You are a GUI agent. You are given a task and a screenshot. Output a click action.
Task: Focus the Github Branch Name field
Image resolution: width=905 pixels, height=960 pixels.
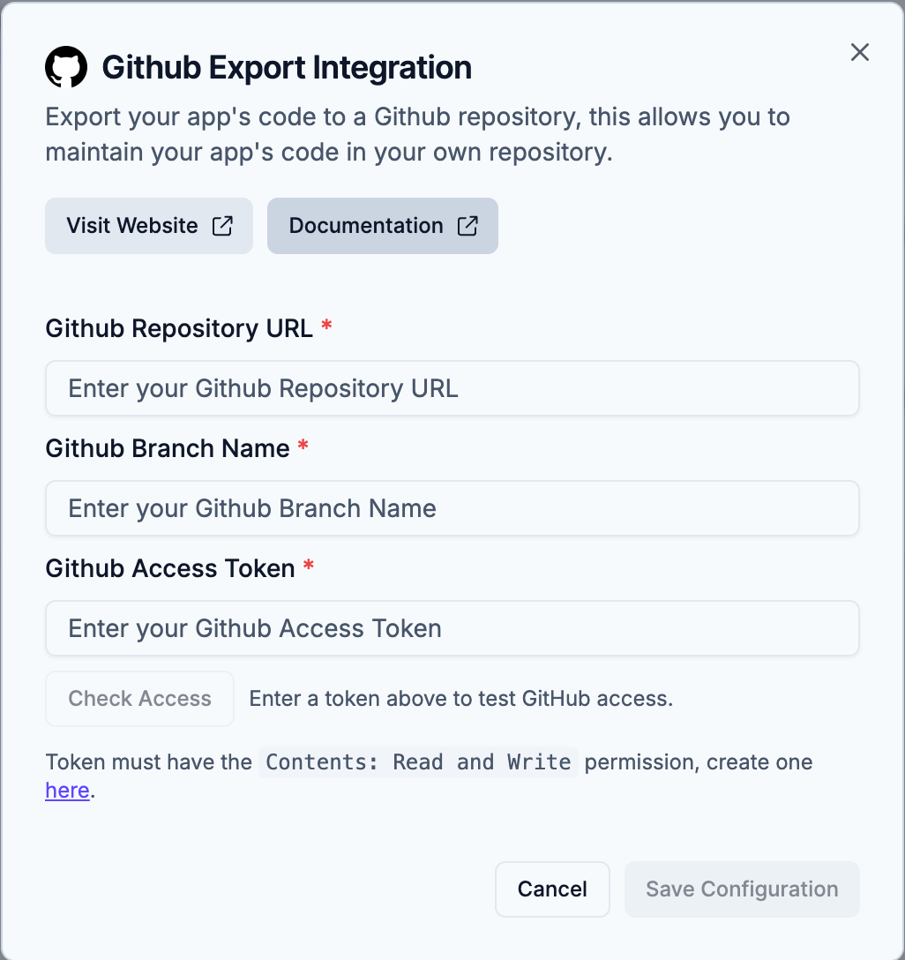click(452, 508)
